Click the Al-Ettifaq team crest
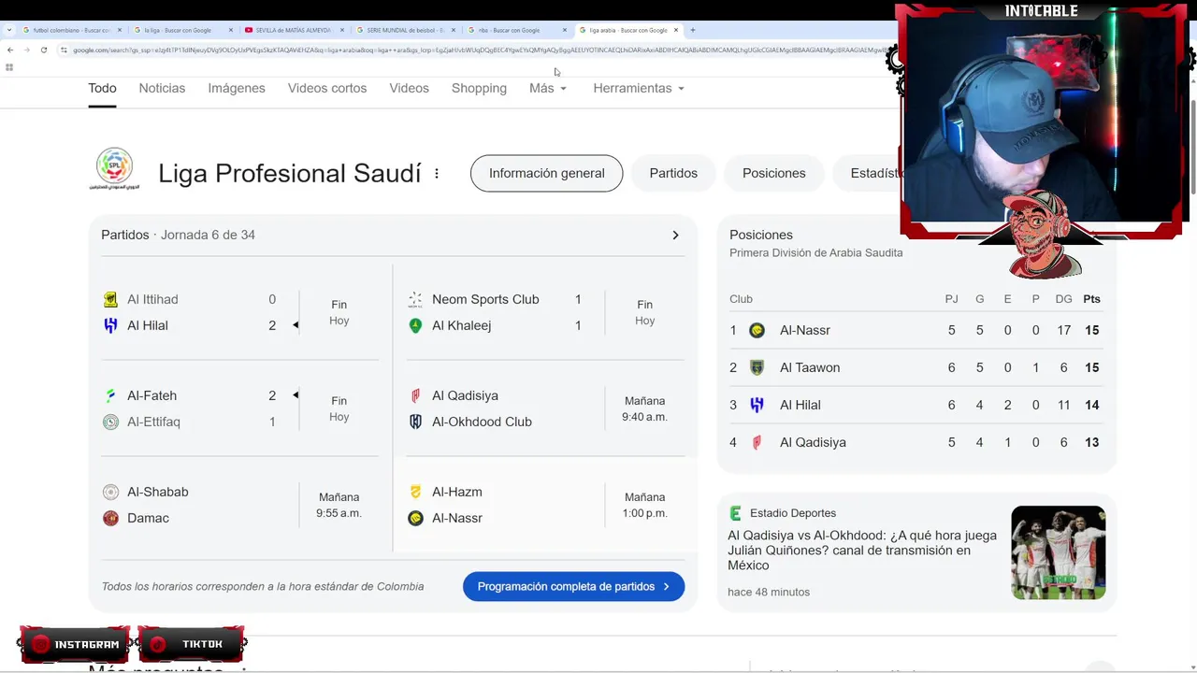This screenshot has height=673, width=1197. point(110,422)
